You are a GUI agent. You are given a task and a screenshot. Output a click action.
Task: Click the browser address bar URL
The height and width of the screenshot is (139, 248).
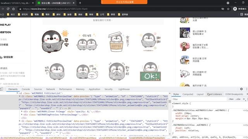pos(55,9)
